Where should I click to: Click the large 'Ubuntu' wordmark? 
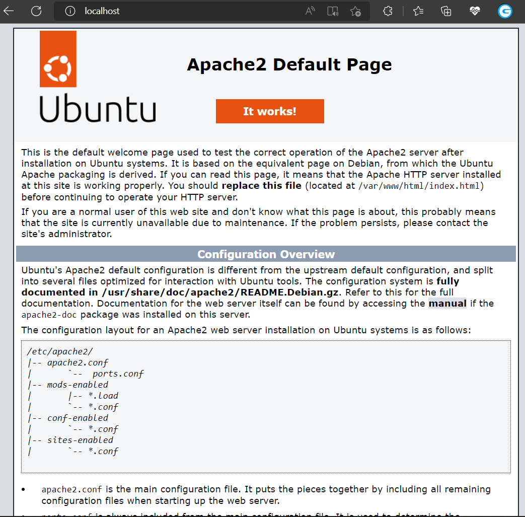point(98,108)
